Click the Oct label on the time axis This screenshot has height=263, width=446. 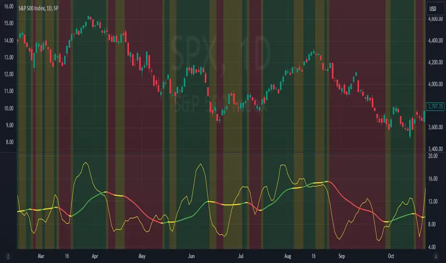click(391, 256)
